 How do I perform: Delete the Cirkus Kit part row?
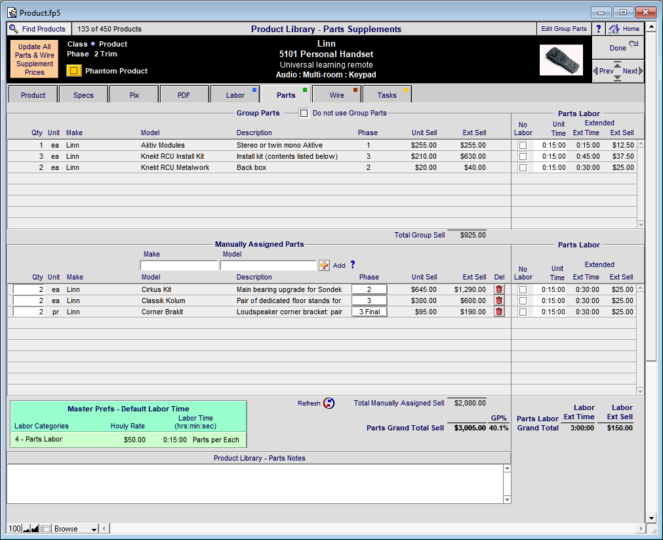[x=499, y=289]
